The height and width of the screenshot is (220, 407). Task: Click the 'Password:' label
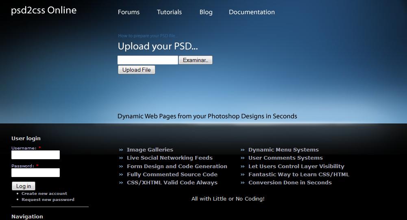point(23,166)
